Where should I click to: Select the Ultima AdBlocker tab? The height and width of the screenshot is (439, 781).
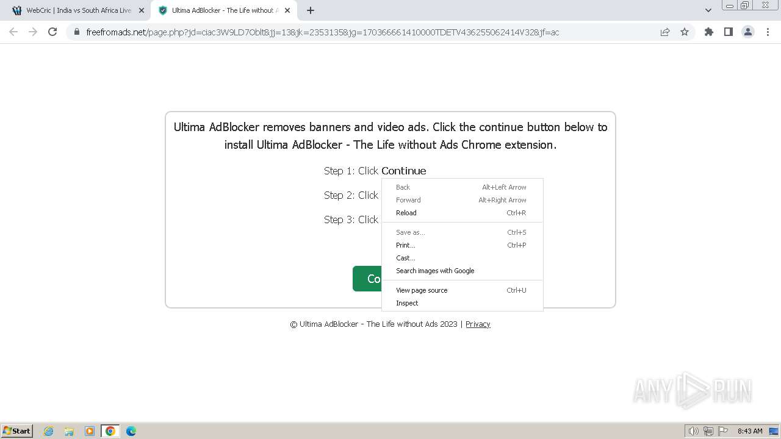click(x=224, y=10)
